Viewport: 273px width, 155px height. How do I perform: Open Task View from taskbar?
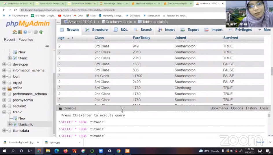30,151
